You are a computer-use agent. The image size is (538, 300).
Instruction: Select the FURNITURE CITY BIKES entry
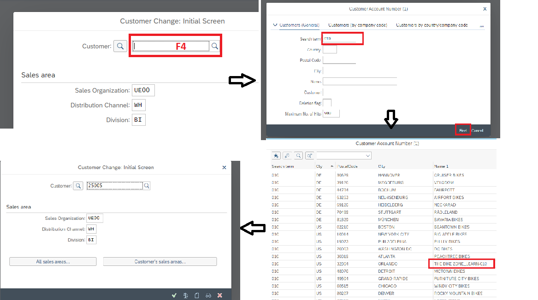tap(457, 279)
